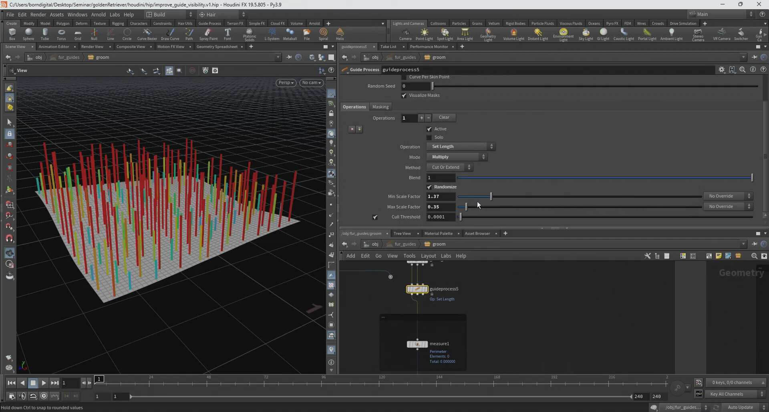Click the guideprocess5 node in the network
The image size is (769, 412).
pyautogui.click(x=417, y=289)
